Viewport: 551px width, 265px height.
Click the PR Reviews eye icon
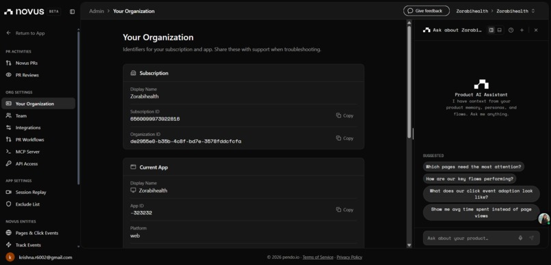[9, 75]
